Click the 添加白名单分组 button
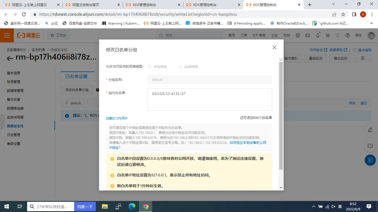Image resolution: width=378 pixels, height=212 pixels. pos(77,90)
